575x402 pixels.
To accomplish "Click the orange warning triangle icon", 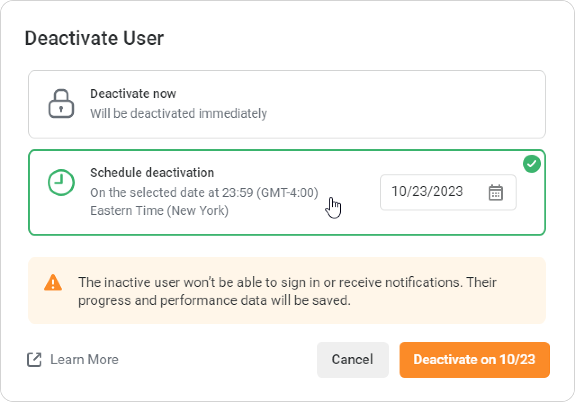I will [x=53, y=283].
